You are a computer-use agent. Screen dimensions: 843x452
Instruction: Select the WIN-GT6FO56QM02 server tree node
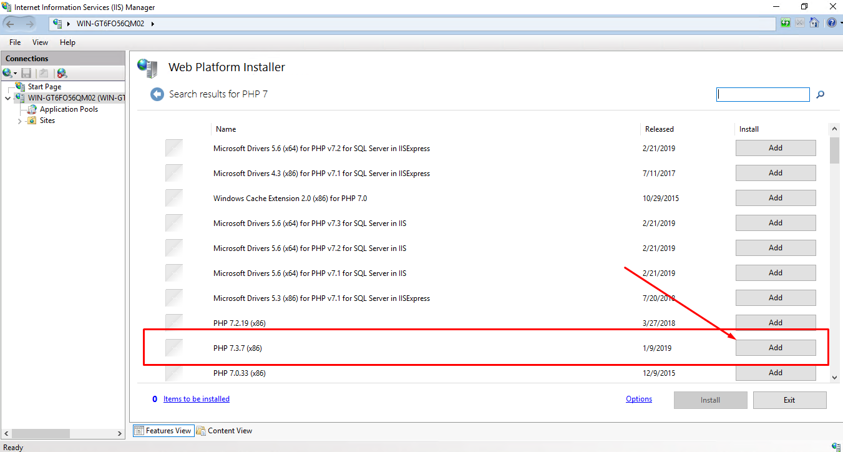(x=76, y=98)
